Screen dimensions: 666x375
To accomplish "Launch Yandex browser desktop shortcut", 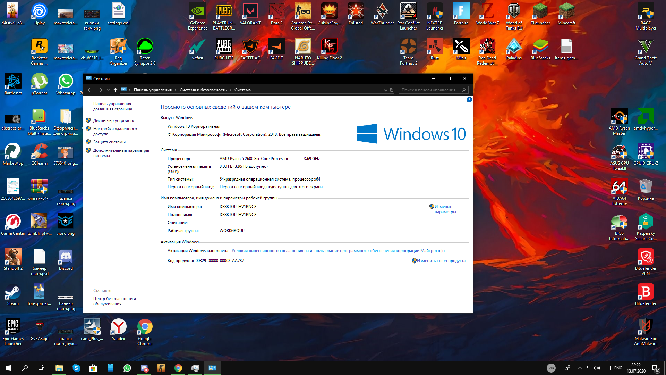I will coord(118,330).
